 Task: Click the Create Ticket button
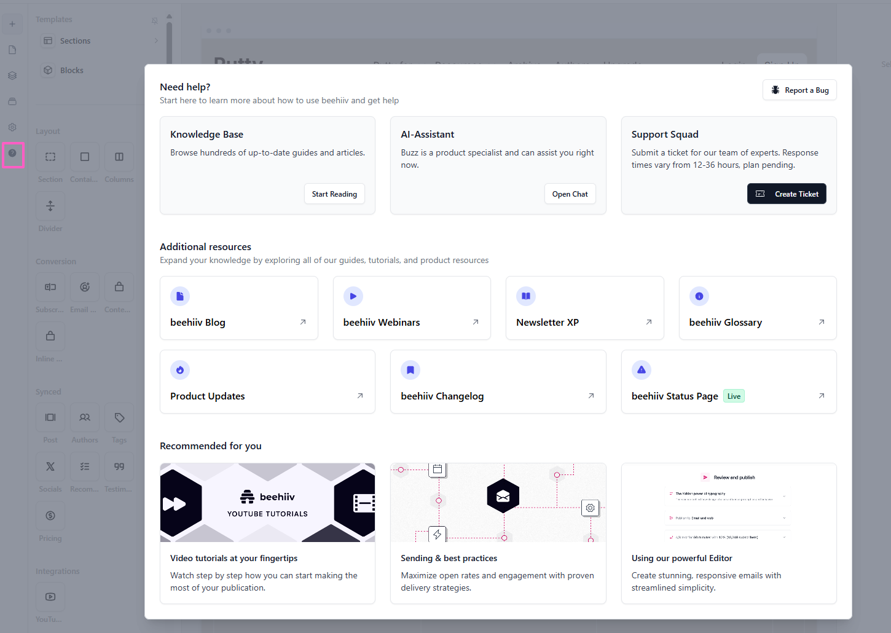787,194
